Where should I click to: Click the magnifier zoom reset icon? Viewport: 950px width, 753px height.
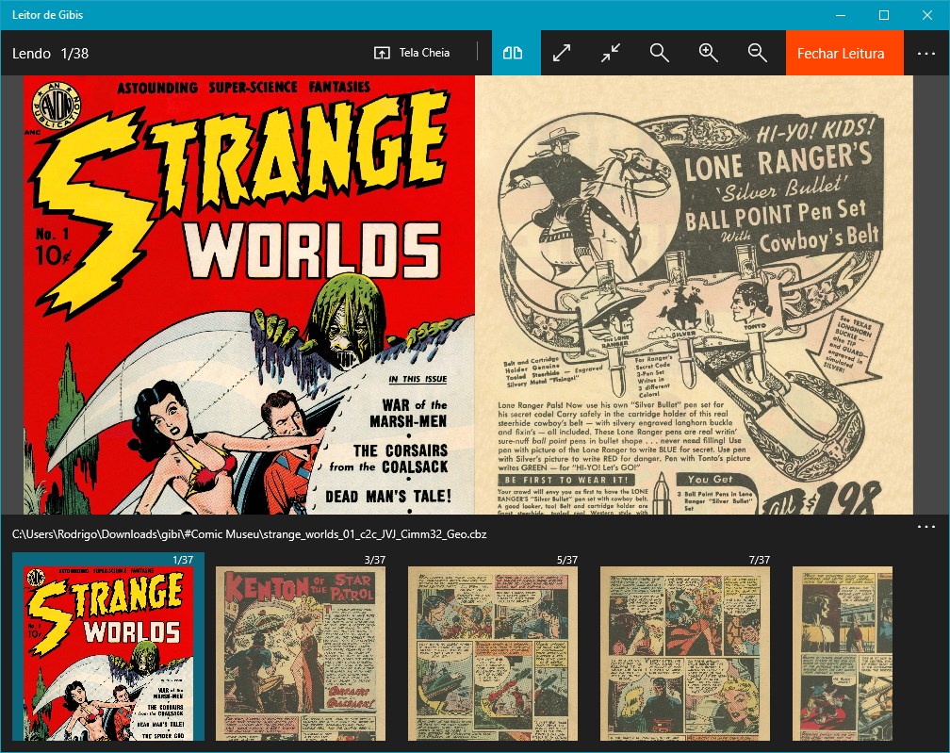click(659, 53)
